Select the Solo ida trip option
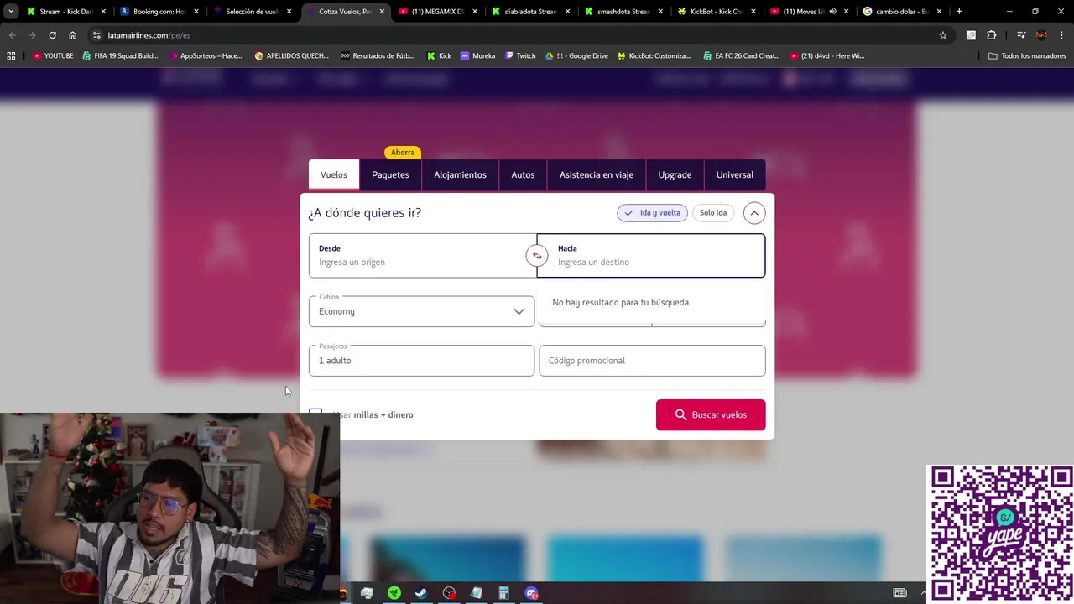 [x=713, y=213]
